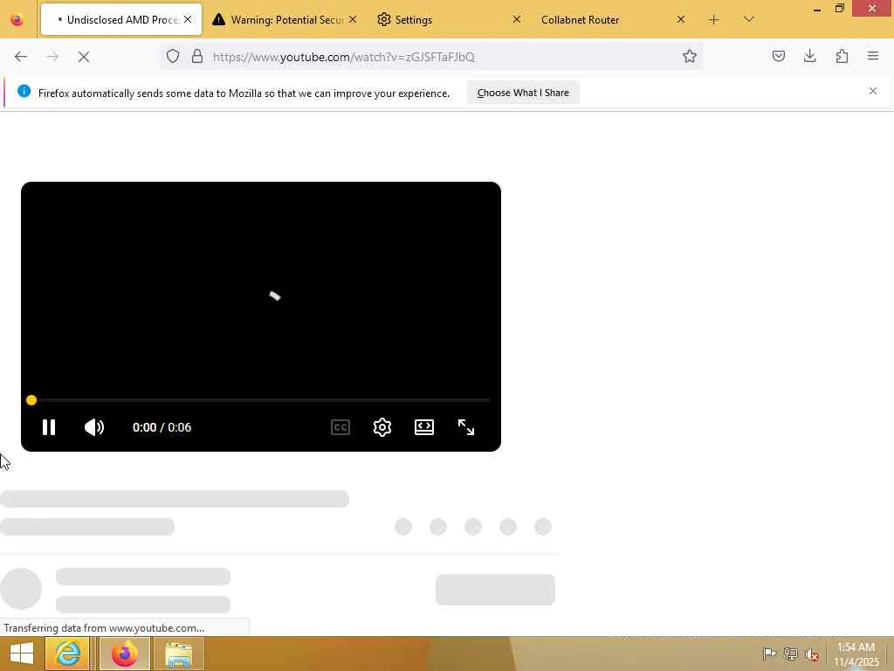Go back to previous page

pyautogui.click(x=21, y=57)
